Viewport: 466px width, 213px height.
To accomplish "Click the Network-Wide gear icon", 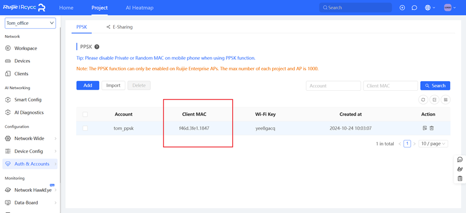I will pyautogui.click(x=8, y=138).
